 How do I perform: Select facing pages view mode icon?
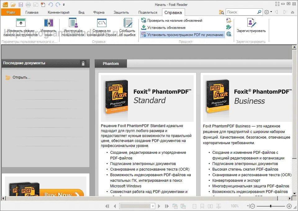pyautogui.click(x=210, y=206)
